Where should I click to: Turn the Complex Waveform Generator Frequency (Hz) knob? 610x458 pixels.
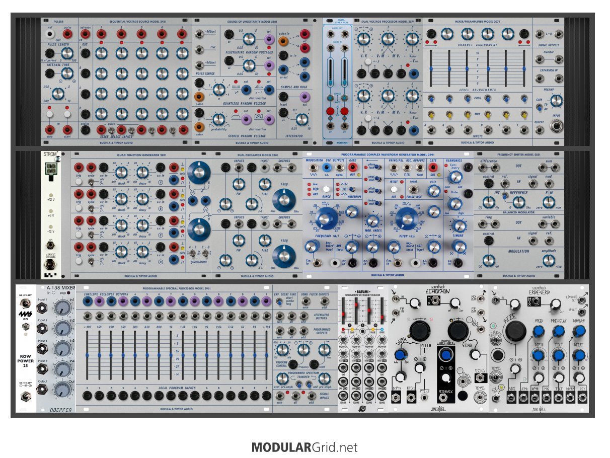[327, 219]
